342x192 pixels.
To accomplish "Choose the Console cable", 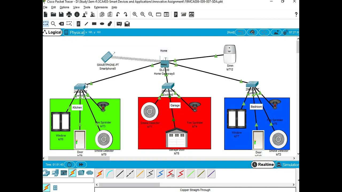I will tap(110, 174).
